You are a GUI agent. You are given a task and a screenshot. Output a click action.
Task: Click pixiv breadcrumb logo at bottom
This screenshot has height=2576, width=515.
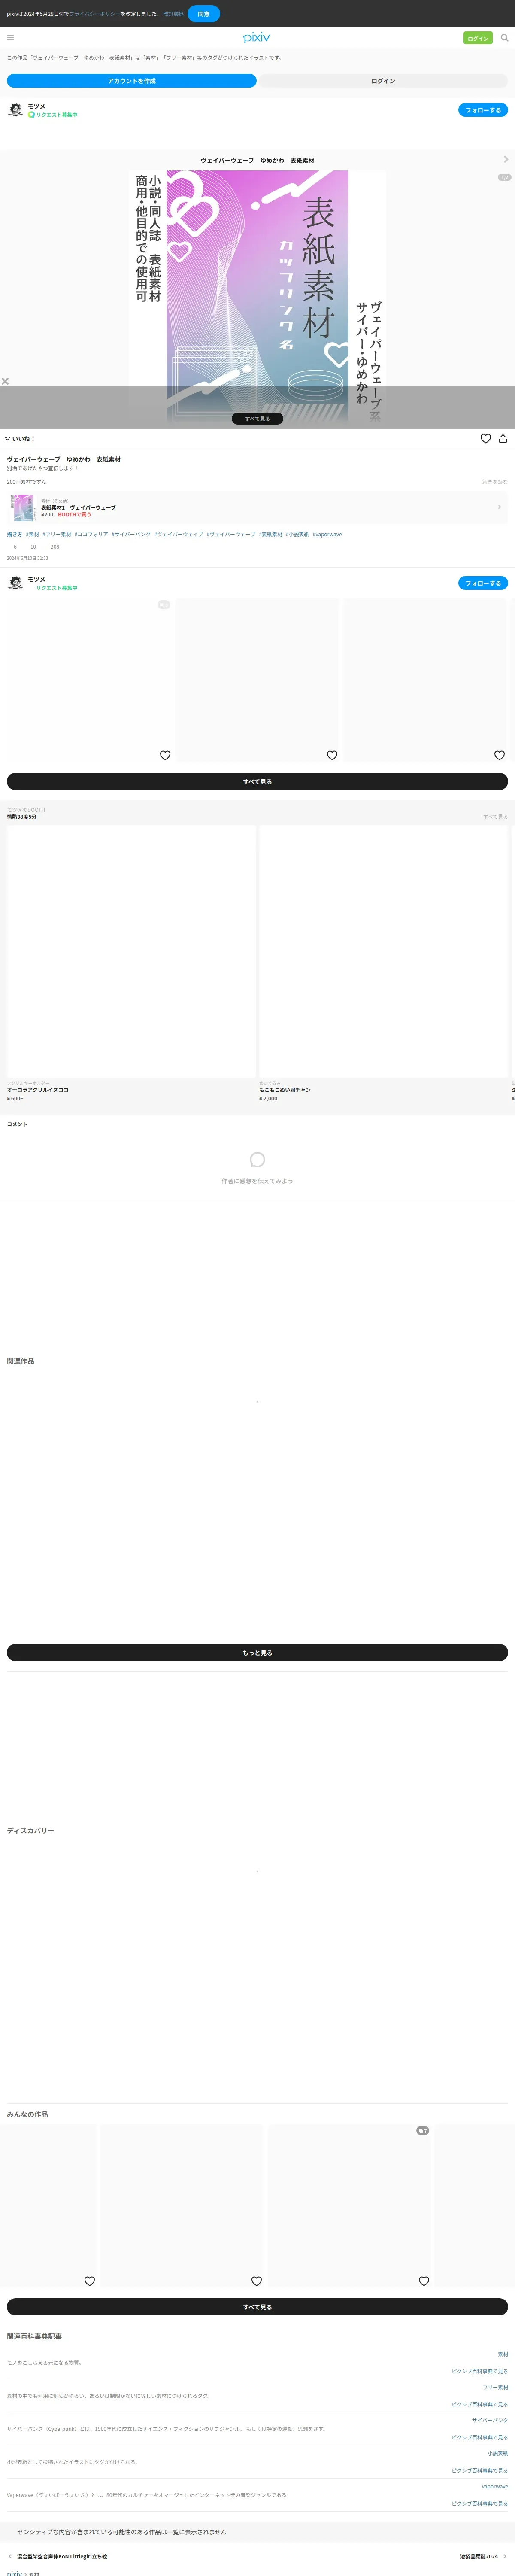tap(14, 2573)
